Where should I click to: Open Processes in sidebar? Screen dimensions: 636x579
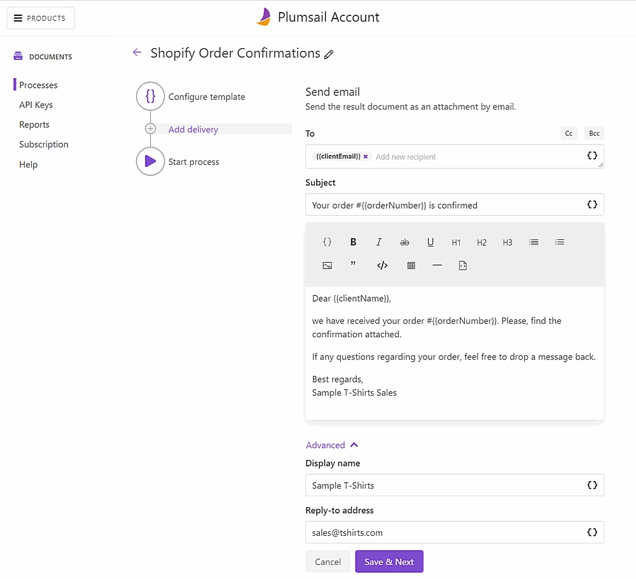coord(38,85)
